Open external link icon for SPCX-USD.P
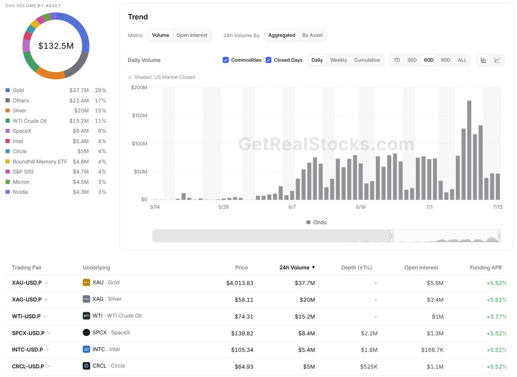This screenshot has width=517, height=377. pyautogui.click(x=49, y=333)
